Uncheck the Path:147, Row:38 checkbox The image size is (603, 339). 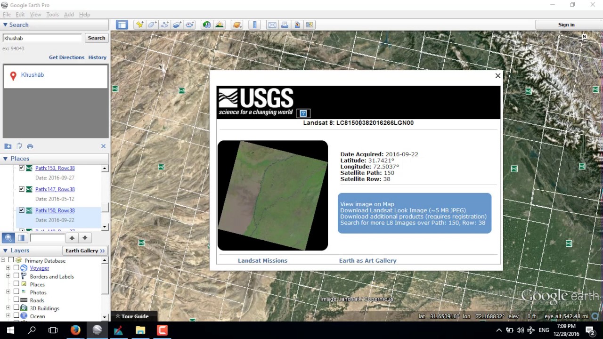pyautogui.click(x=21, y=189)
